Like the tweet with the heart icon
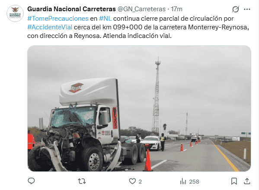This screenshot has height=190, width=259. [x=132, y=181]
